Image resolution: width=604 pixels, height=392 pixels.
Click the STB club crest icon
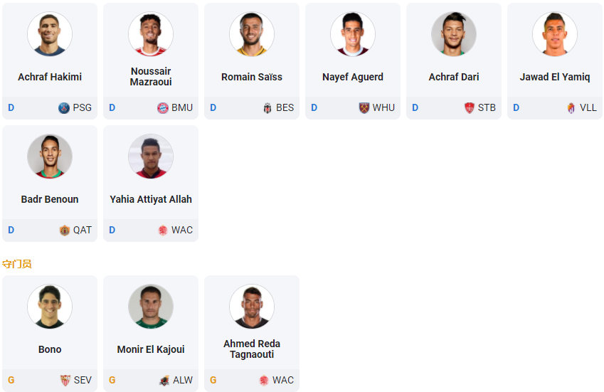[469, 108]
